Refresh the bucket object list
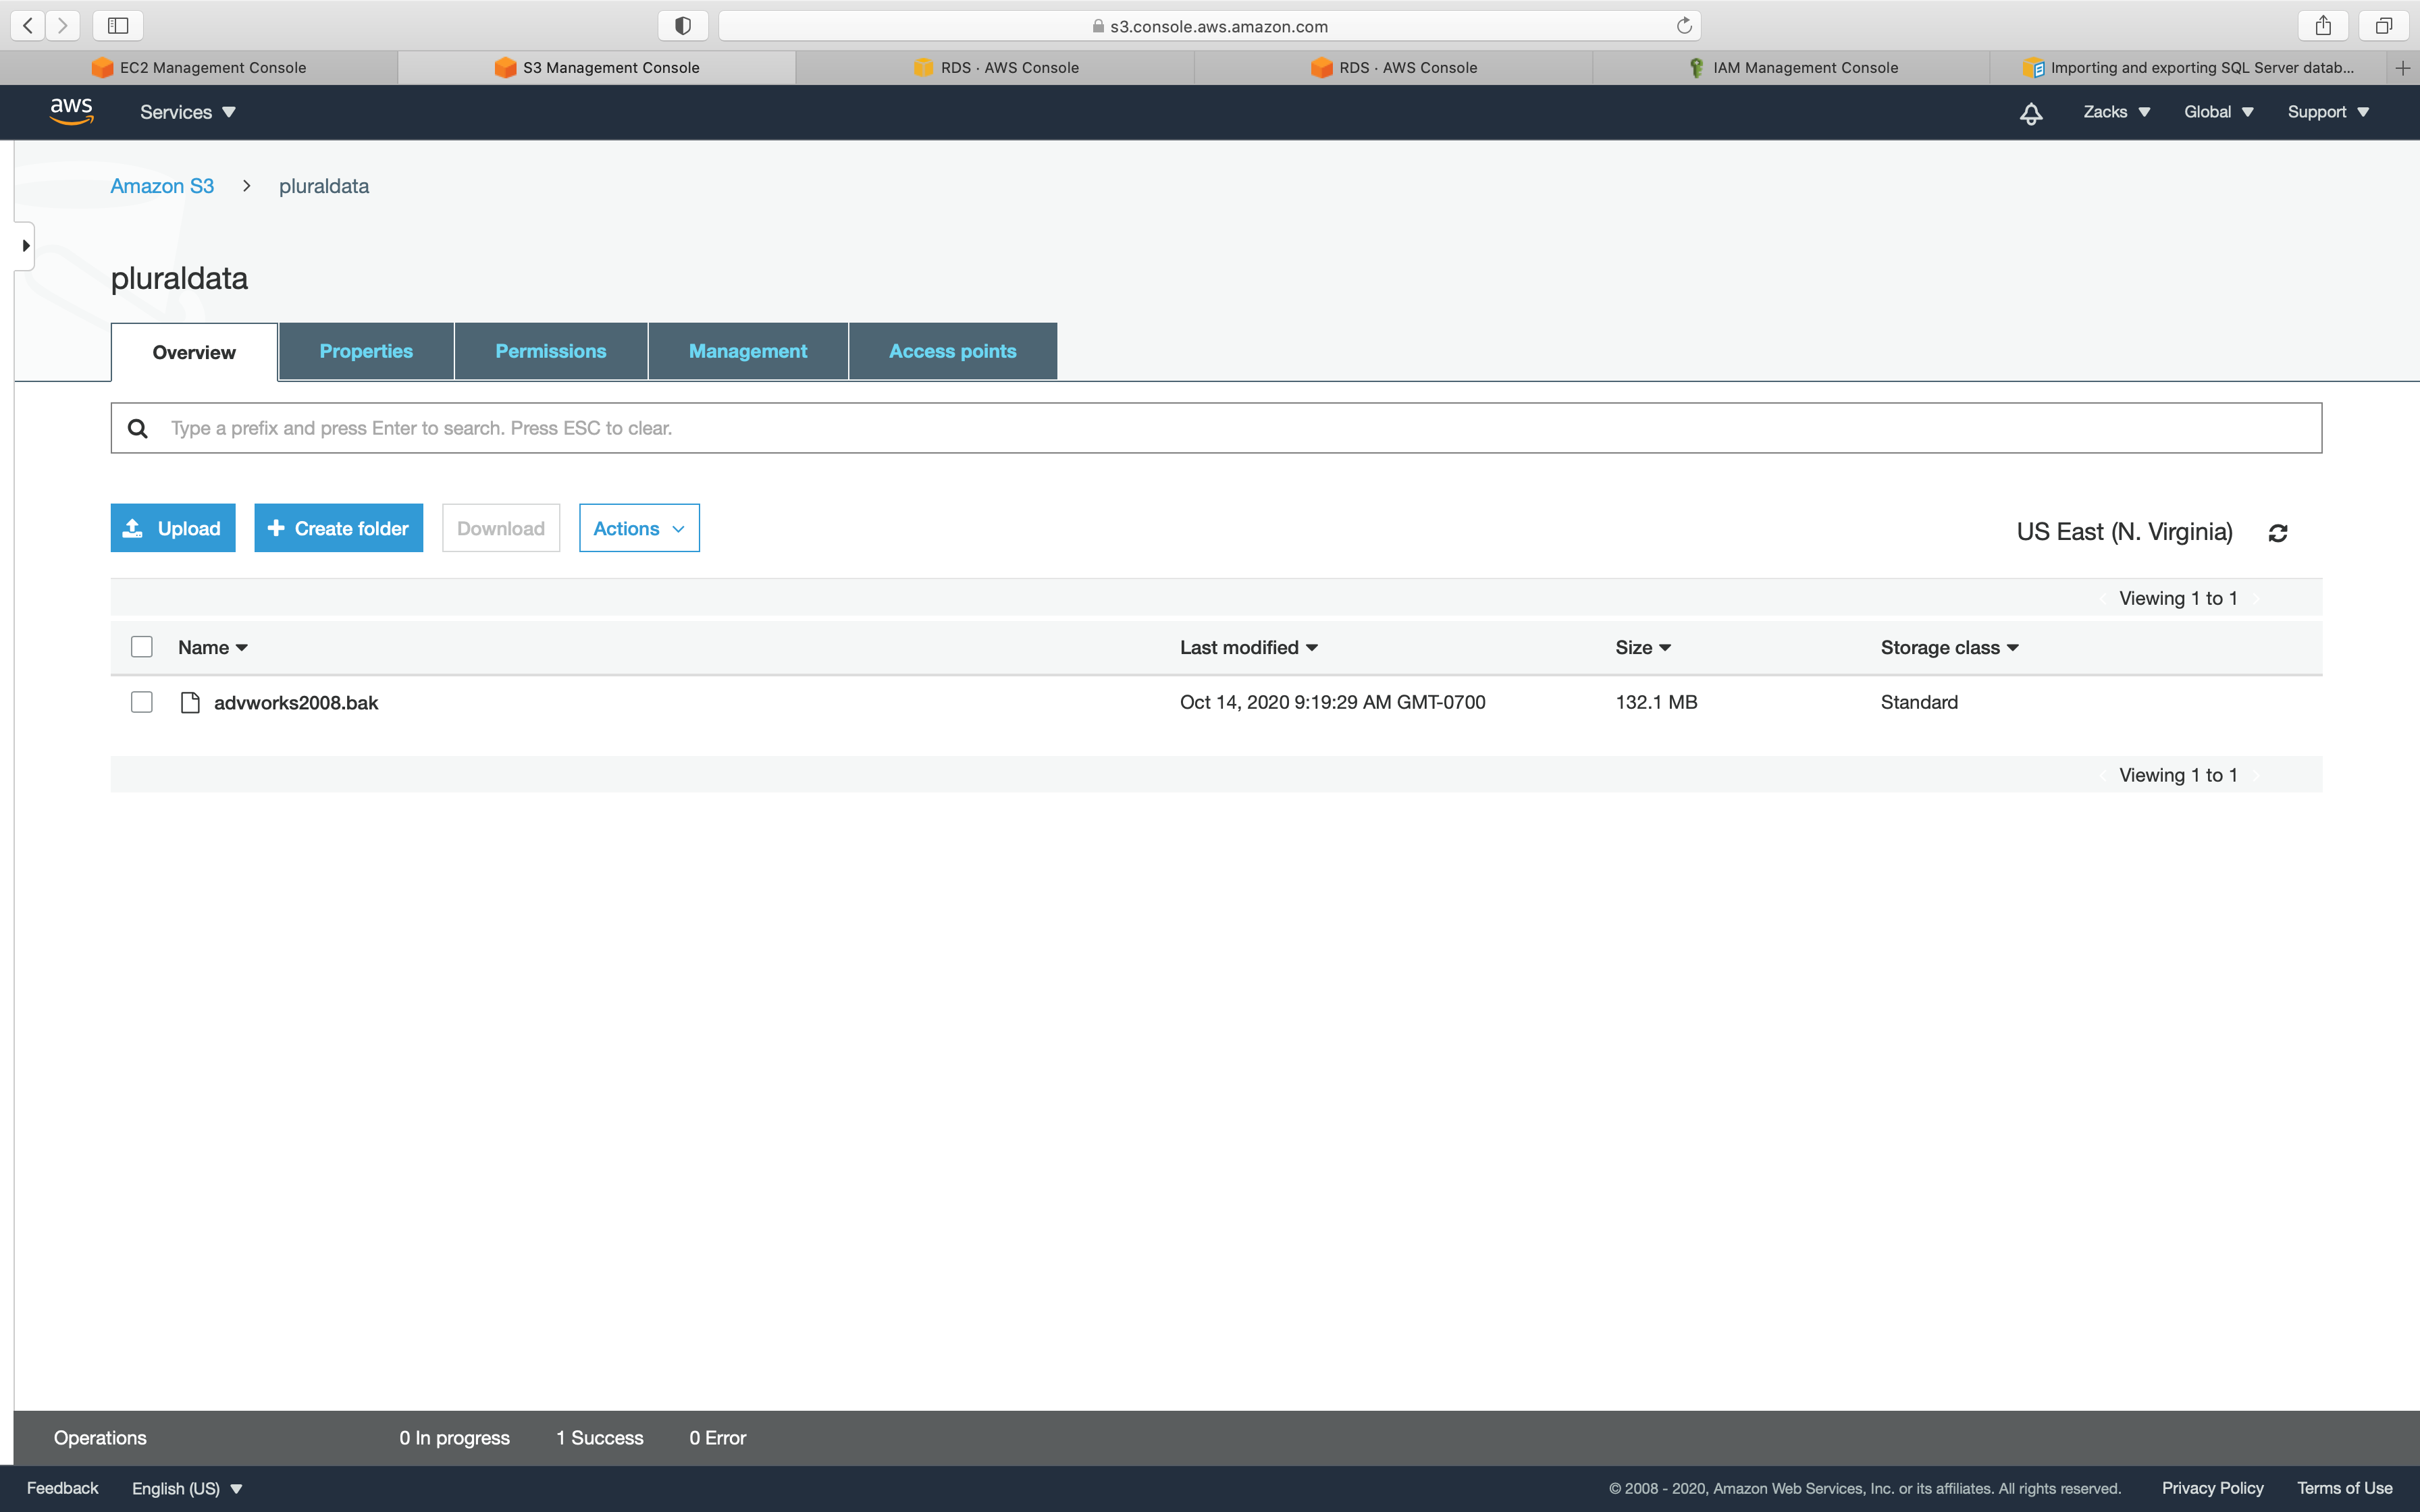This screenshot has height=1512, width=2420. point(2277,533)
